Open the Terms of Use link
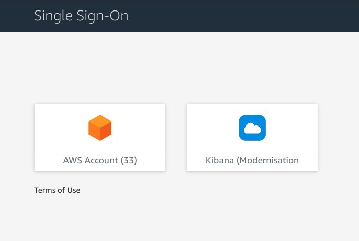 [57, 190]
